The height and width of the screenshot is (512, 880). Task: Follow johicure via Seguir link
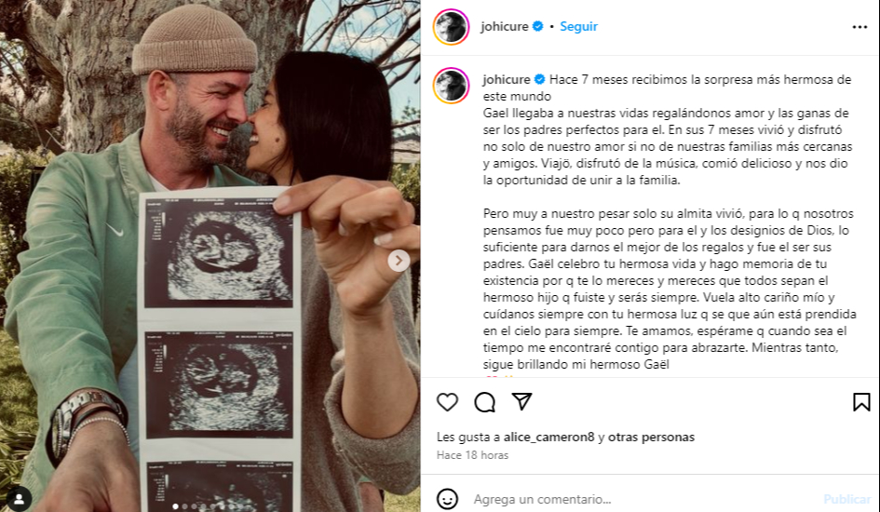578,26
